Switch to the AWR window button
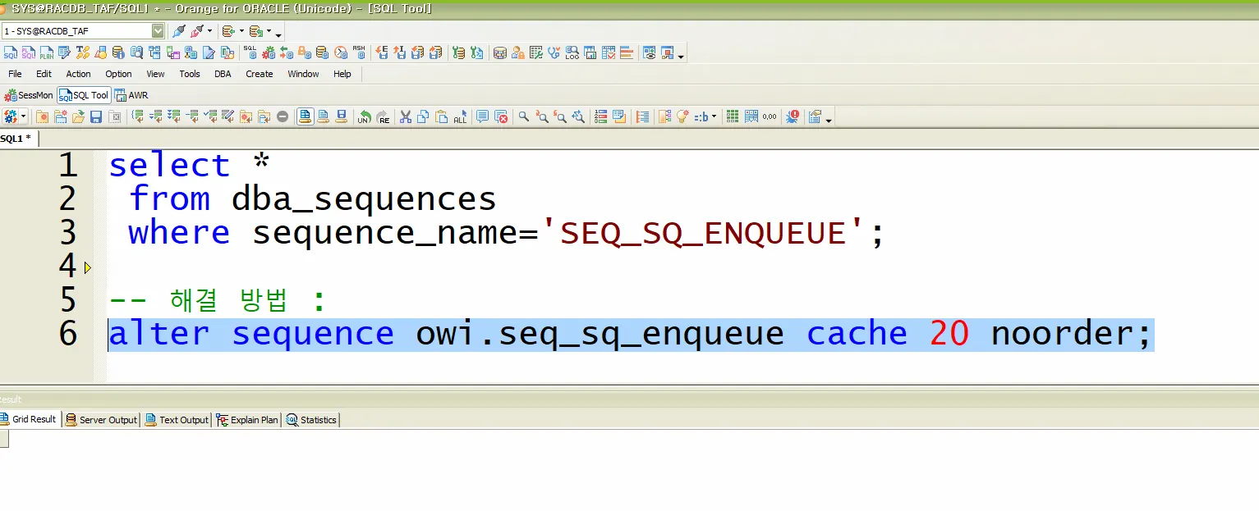 [131, 95]
